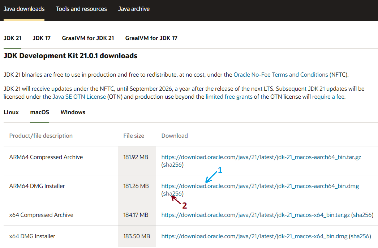
Task: Open sha256 for ARM64 Compressed Archive
Action: click(172, 165)
